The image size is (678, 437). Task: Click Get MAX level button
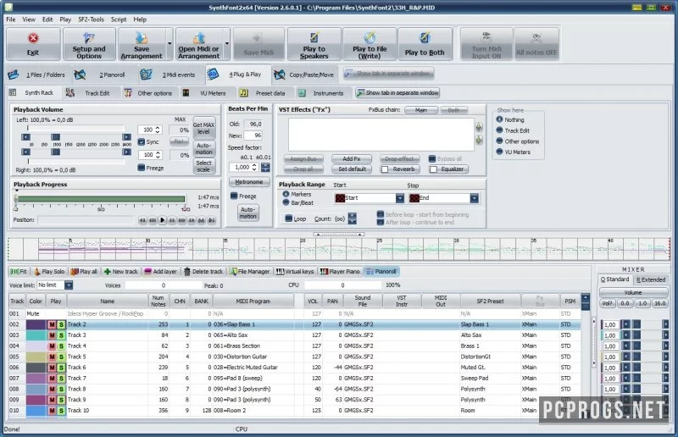click(203, 128)
